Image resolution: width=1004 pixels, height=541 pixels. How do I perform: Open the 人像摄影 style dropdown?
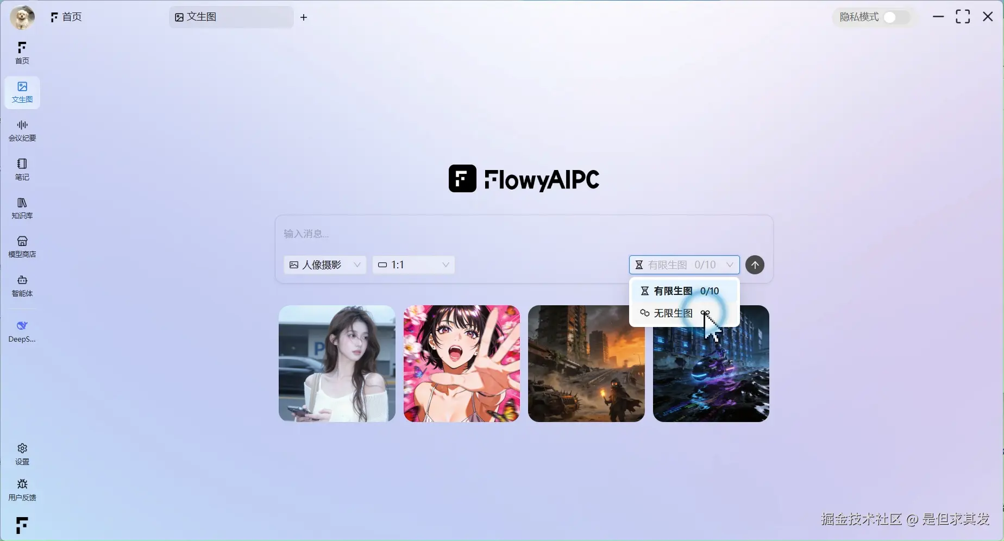tap(324, 265)
